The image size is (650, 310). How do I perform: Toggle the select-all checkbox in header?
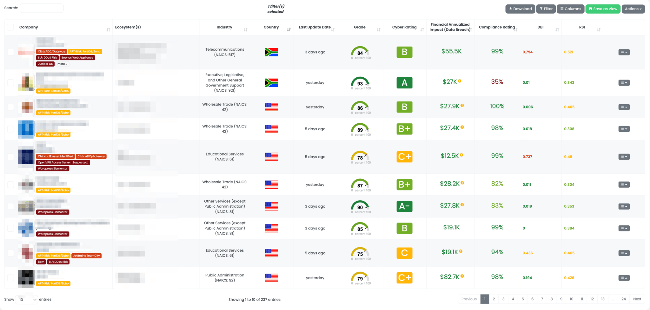[x=10, y=27]
